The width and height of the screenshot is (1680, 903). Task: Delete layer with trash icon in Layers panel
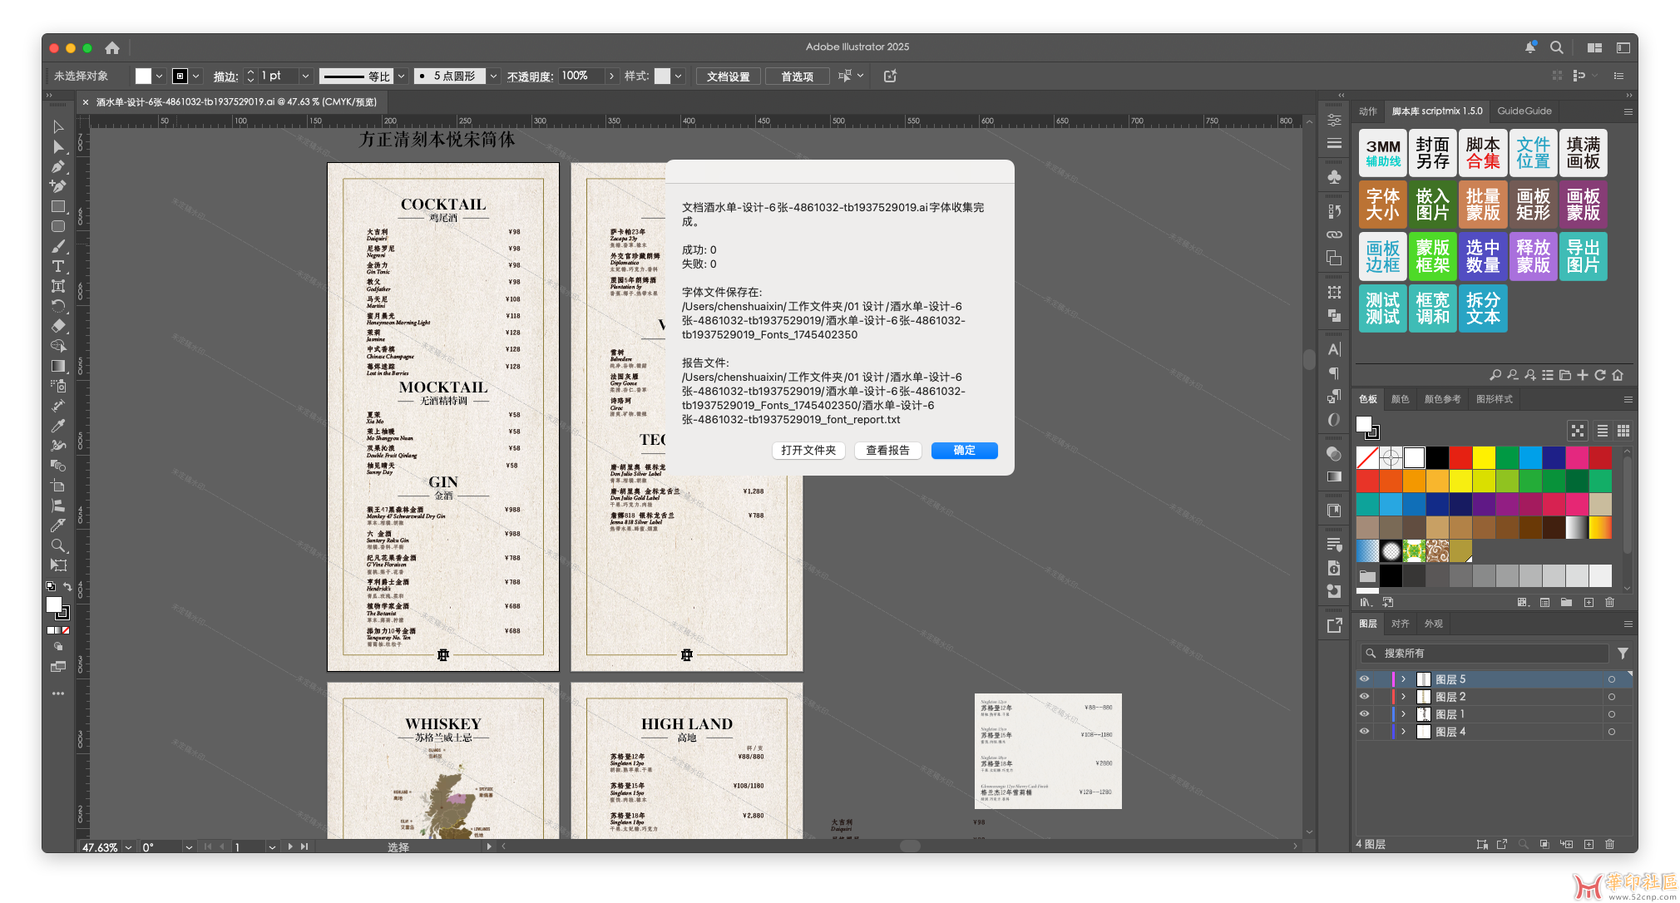[x=1609, y=844]
